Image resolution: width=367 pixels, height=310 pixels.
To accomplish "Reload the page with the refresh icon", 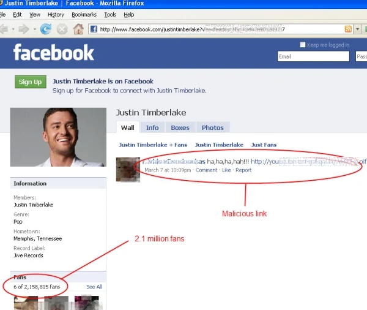I will point(46,29).
